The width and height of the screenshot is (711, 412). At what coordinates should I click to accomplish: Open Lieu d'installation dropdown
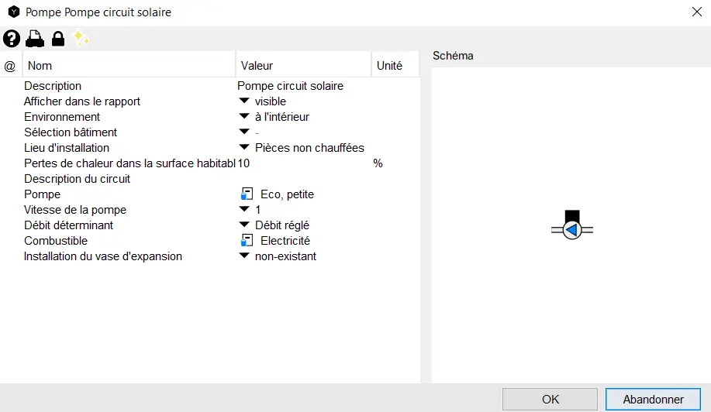click(x=244, y=148)
